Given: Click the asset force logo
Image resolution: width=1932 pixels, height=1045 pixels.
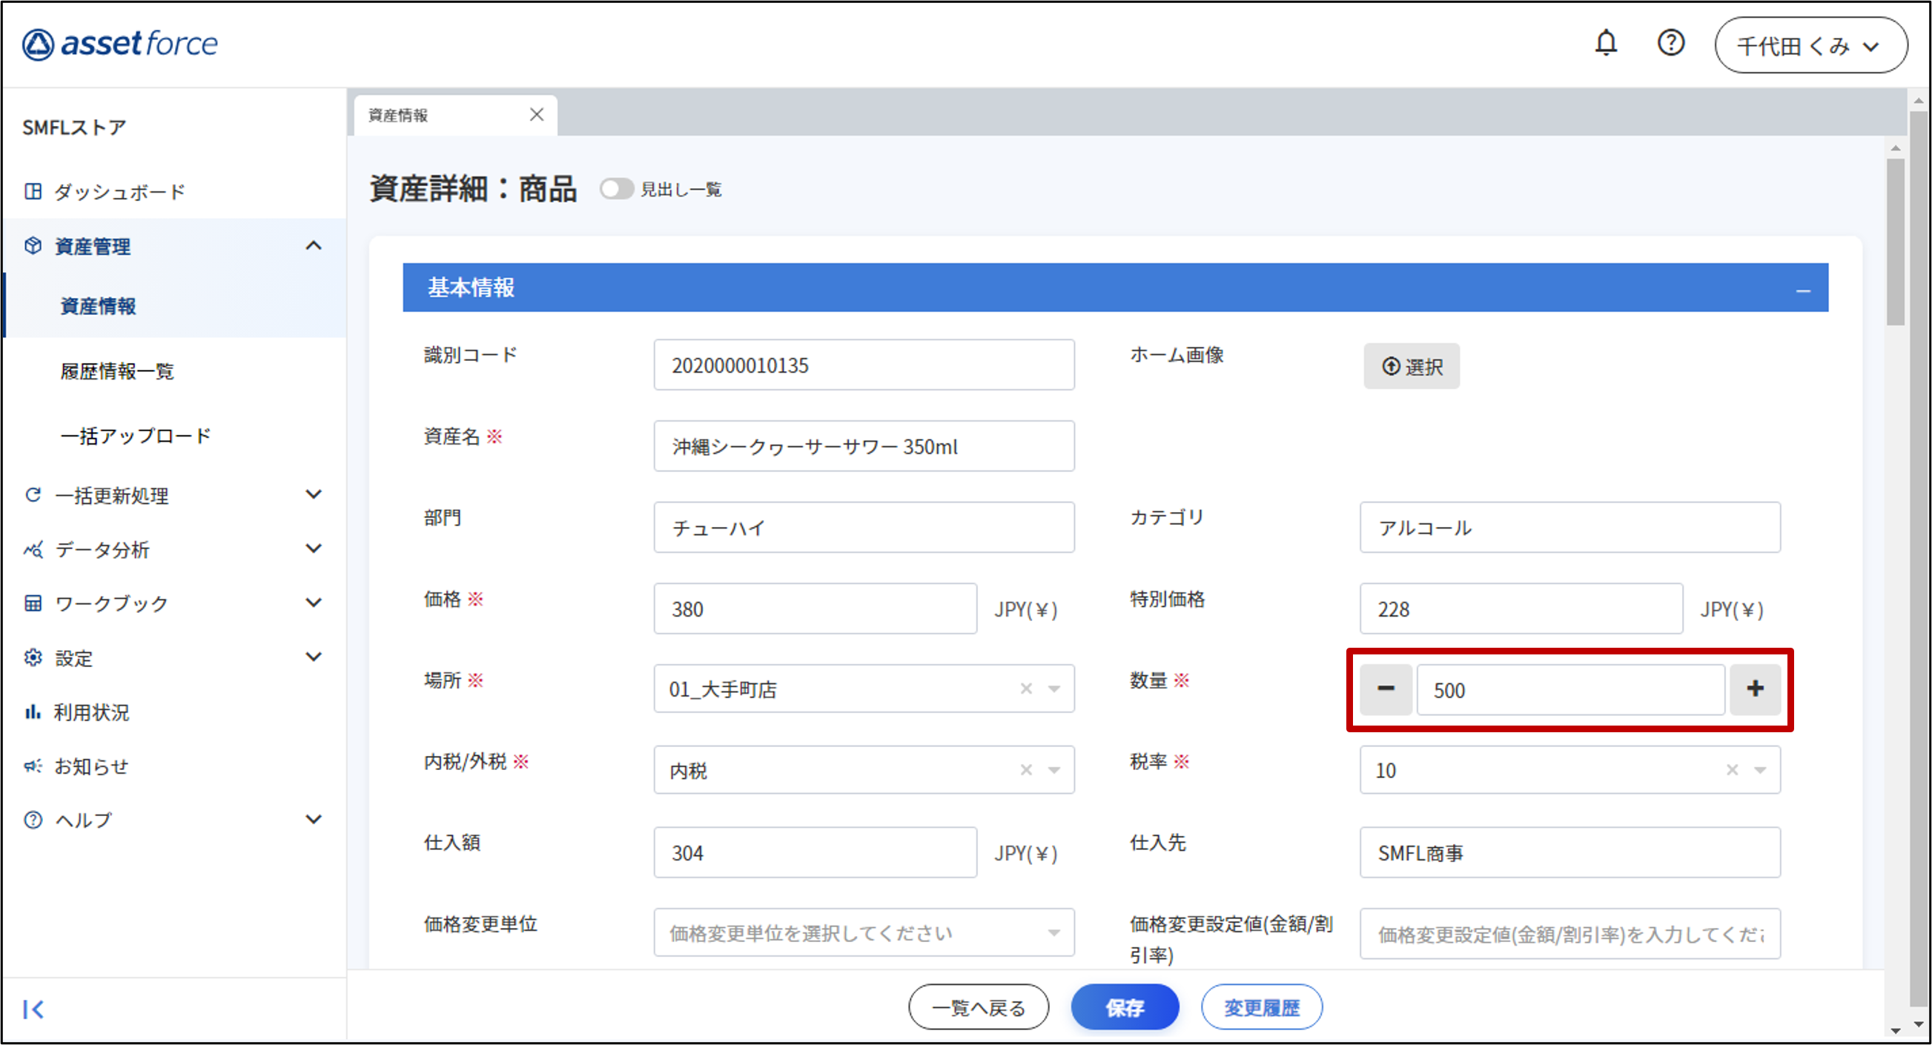Looking at the screenshot, I should [120, 44].
